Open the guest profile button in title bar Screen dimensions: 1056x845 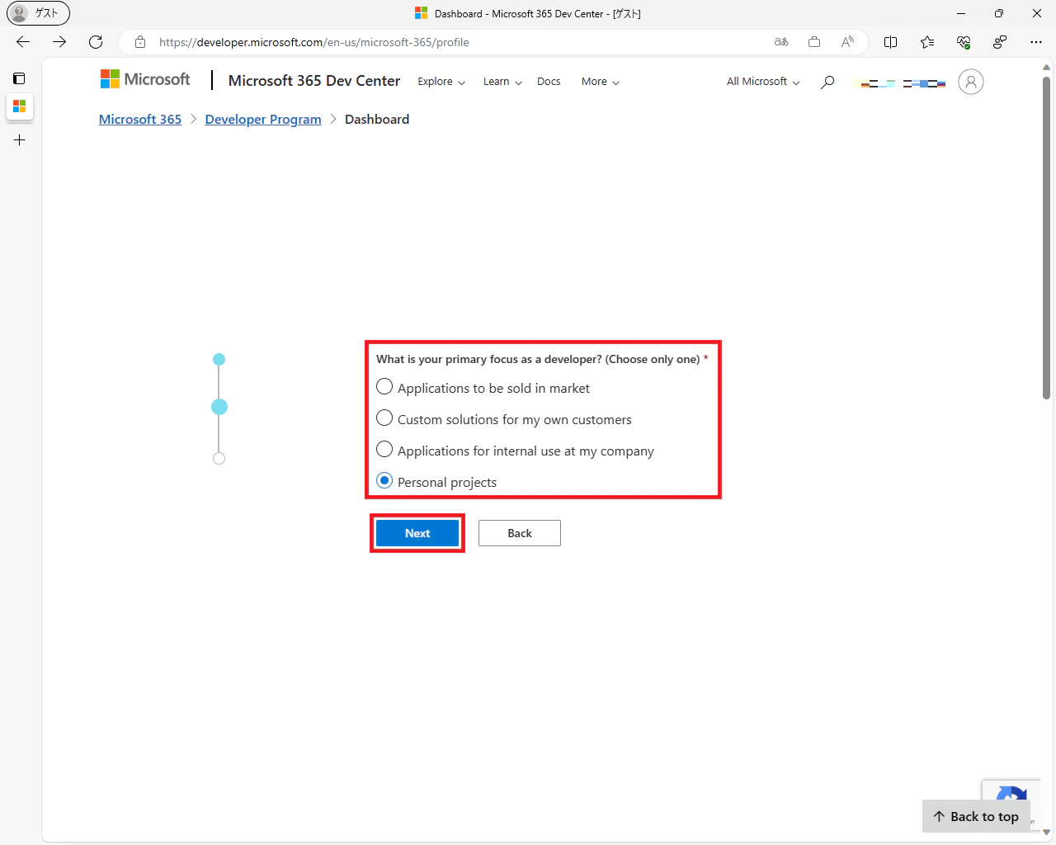point(38,13)
